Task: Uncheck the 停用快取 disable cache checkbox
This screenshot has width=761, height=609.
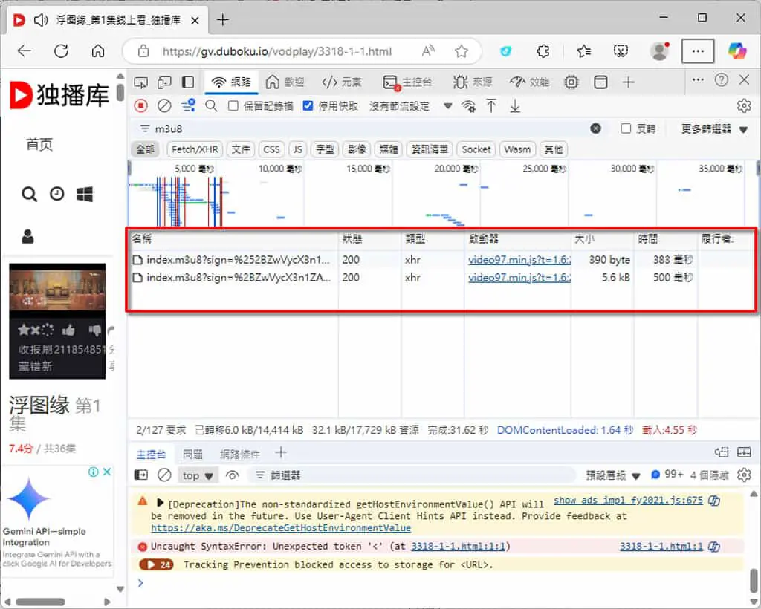Action: [308, 105]
